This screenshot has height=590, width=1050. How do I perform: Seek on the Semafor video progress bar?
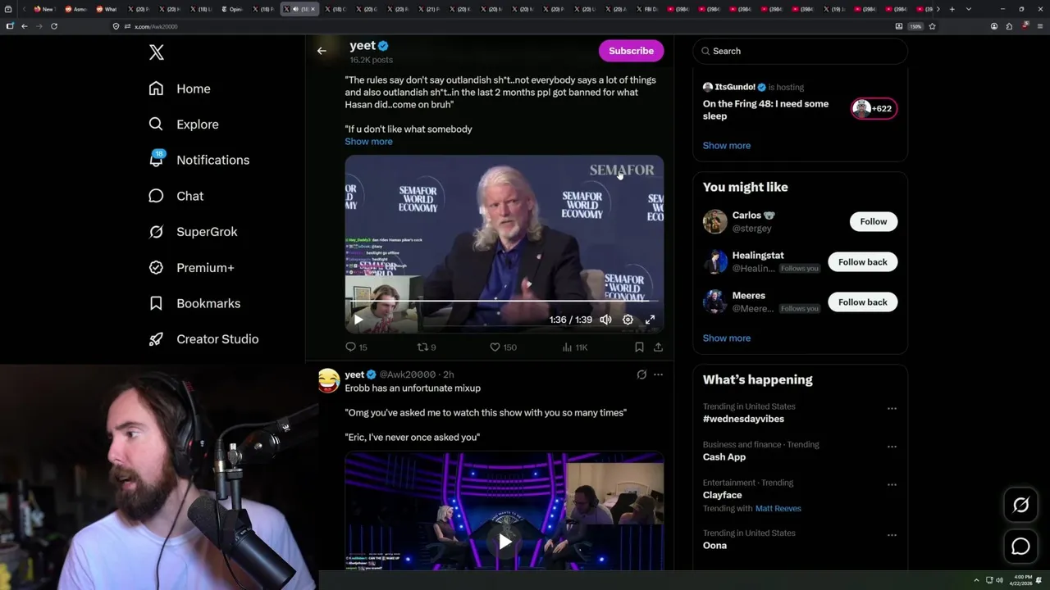pyautogui.click(x=504, y=302)
